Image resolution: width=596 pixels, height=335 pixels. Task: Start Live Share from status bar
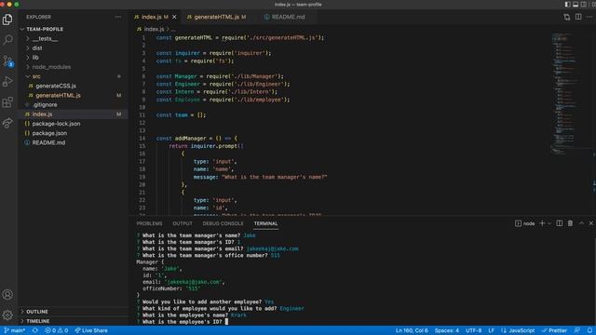(x=91, y=330)
